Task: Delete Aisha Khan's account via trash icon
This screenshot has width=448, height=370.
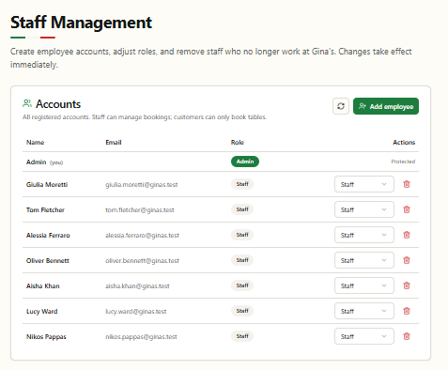Action: coord(407,285)
